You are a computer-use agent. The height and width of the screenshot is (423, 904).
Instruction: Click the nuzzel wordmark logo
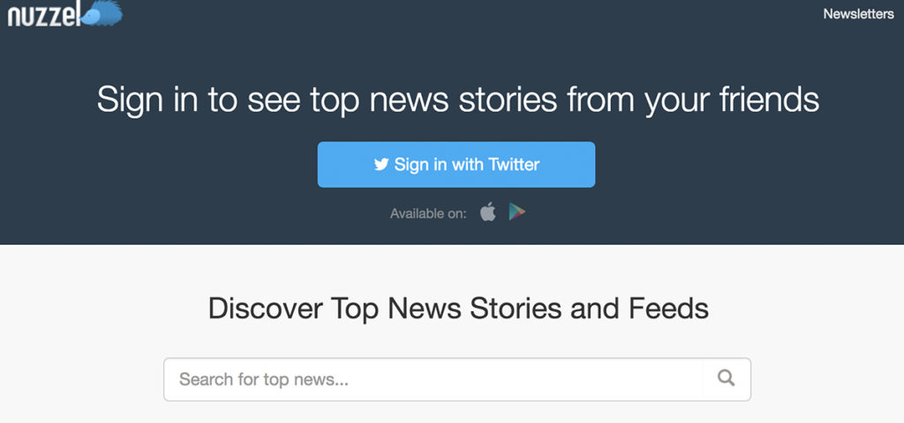click(x=44, y=14)
